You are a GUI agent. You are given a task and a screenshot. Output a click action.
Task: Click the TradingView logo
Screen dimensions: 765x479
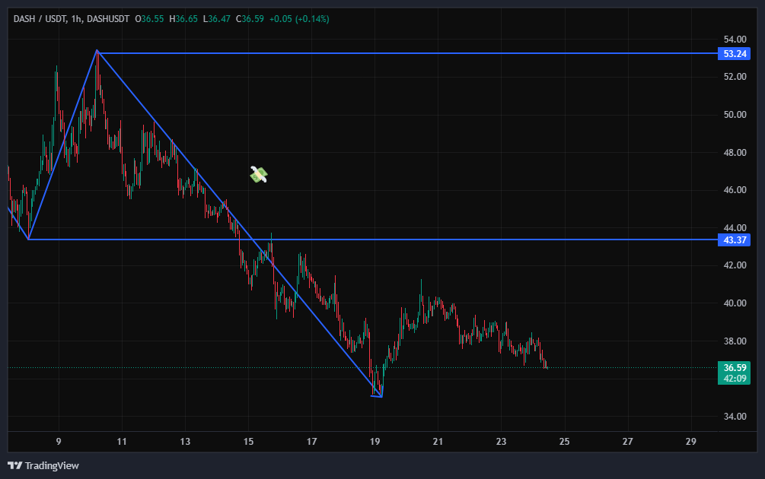(43, 465)
